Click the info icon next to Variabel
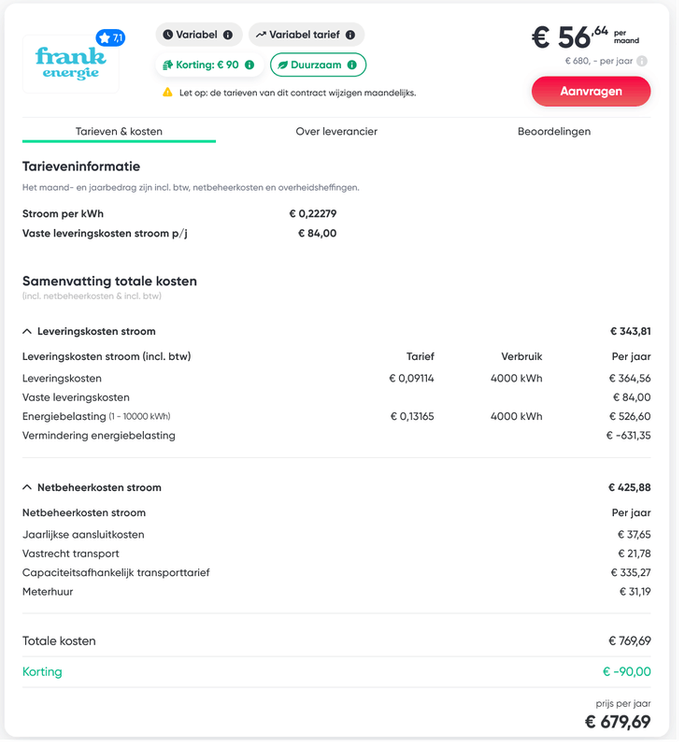Screen dimensions: 685x748 [x=228, y=35]
